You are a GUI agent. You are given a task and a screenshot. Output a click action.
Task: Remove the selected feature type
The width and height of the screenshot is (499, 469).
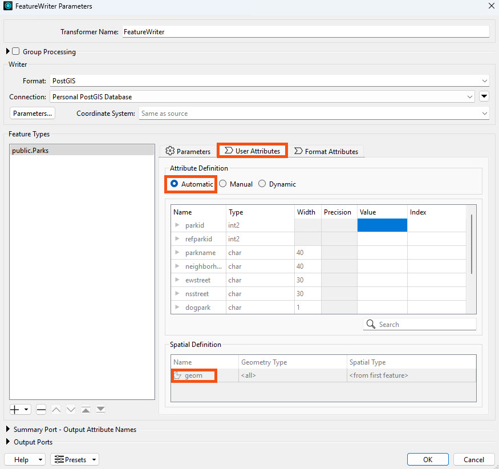click(x=40, y=409)
